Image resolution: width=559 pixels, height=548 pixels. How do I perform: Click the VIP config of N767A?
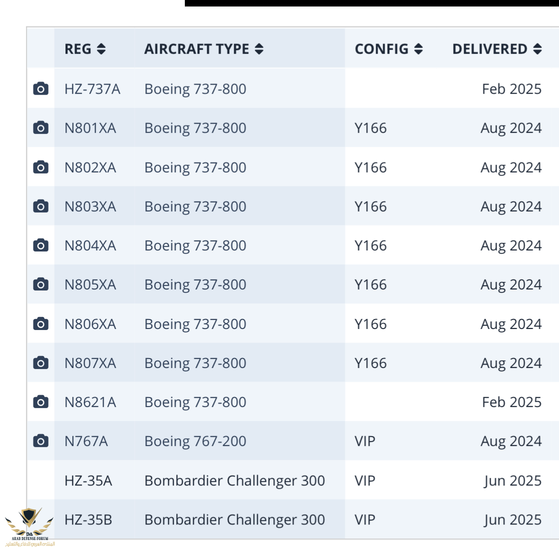click(365, 441)
